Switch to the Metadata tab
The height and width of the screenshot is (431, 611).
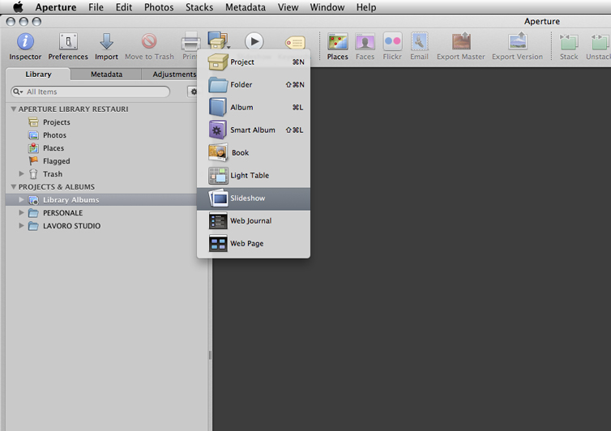click(x=106, y=74)
